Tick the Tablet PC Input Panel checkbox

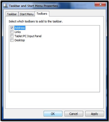pyautogui.click(x=12, y=36)
